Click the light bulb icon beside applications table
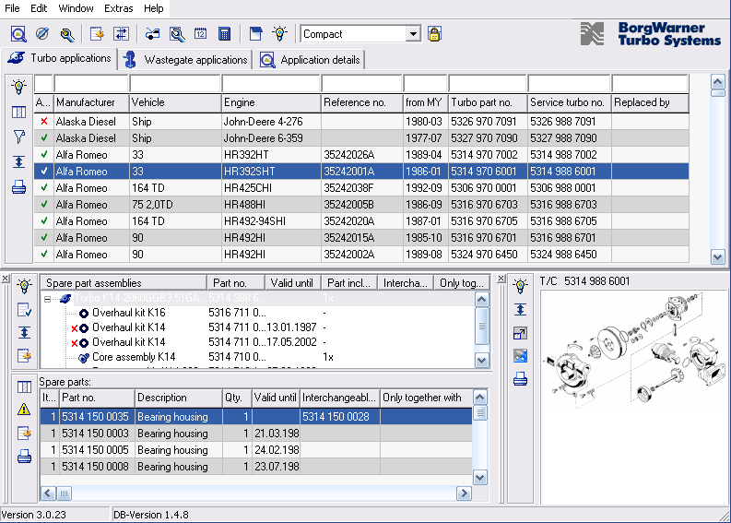This screenshot has height=523, width=731. coord(18,87)
